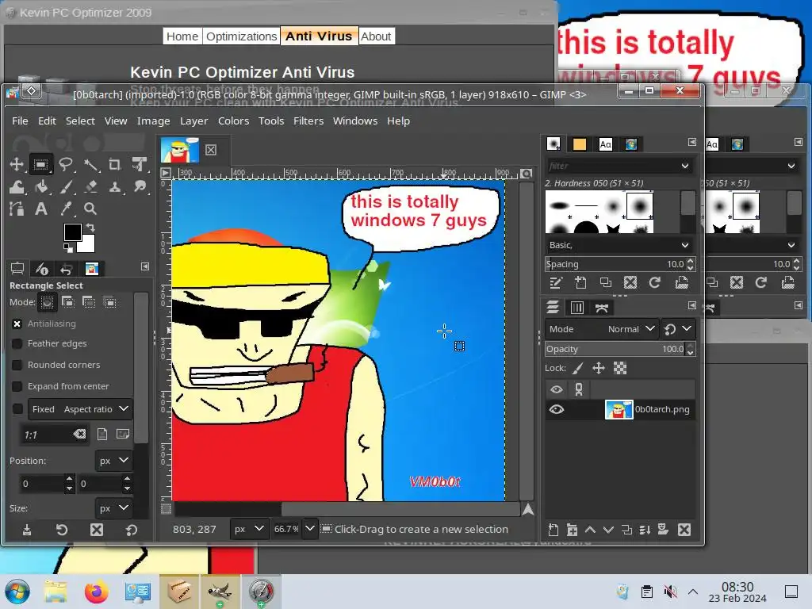The width and height of the screenshot is (812, 609).
Task: Select the Paths tool
Action: (x=17, y=209)
